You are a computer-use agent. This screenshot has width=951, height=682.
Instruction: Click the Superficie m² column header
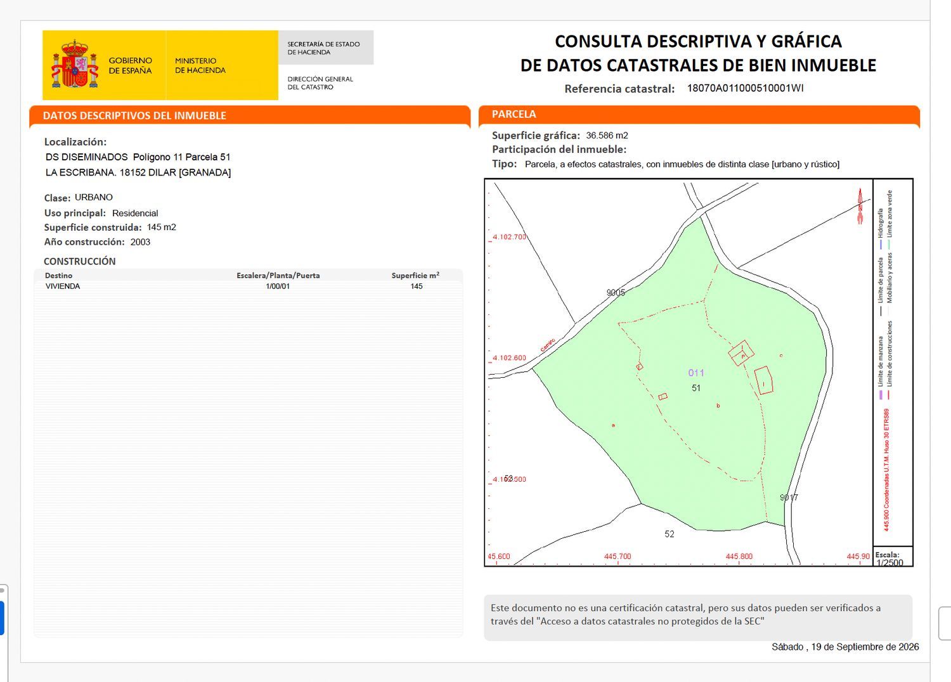pyautogui.click(x=415, y=275)
